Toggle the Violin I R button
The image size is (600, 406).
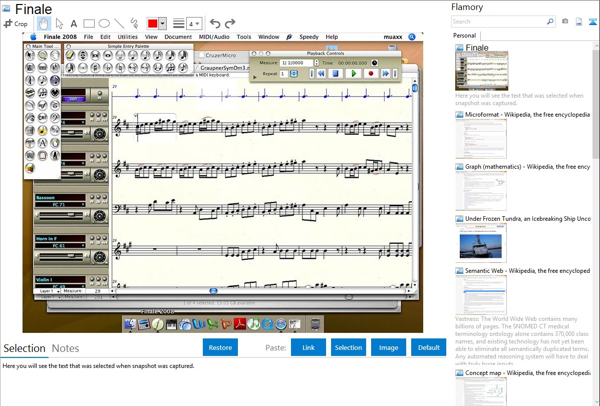pos(92,279)
